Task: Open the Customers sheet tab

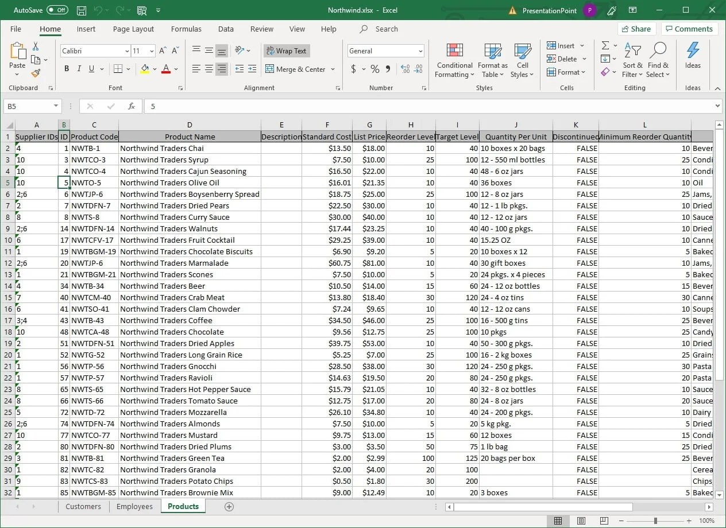Action: [83, 506]
